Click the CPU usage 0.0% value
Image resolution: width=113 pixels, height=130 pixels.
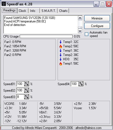[77, 36]
